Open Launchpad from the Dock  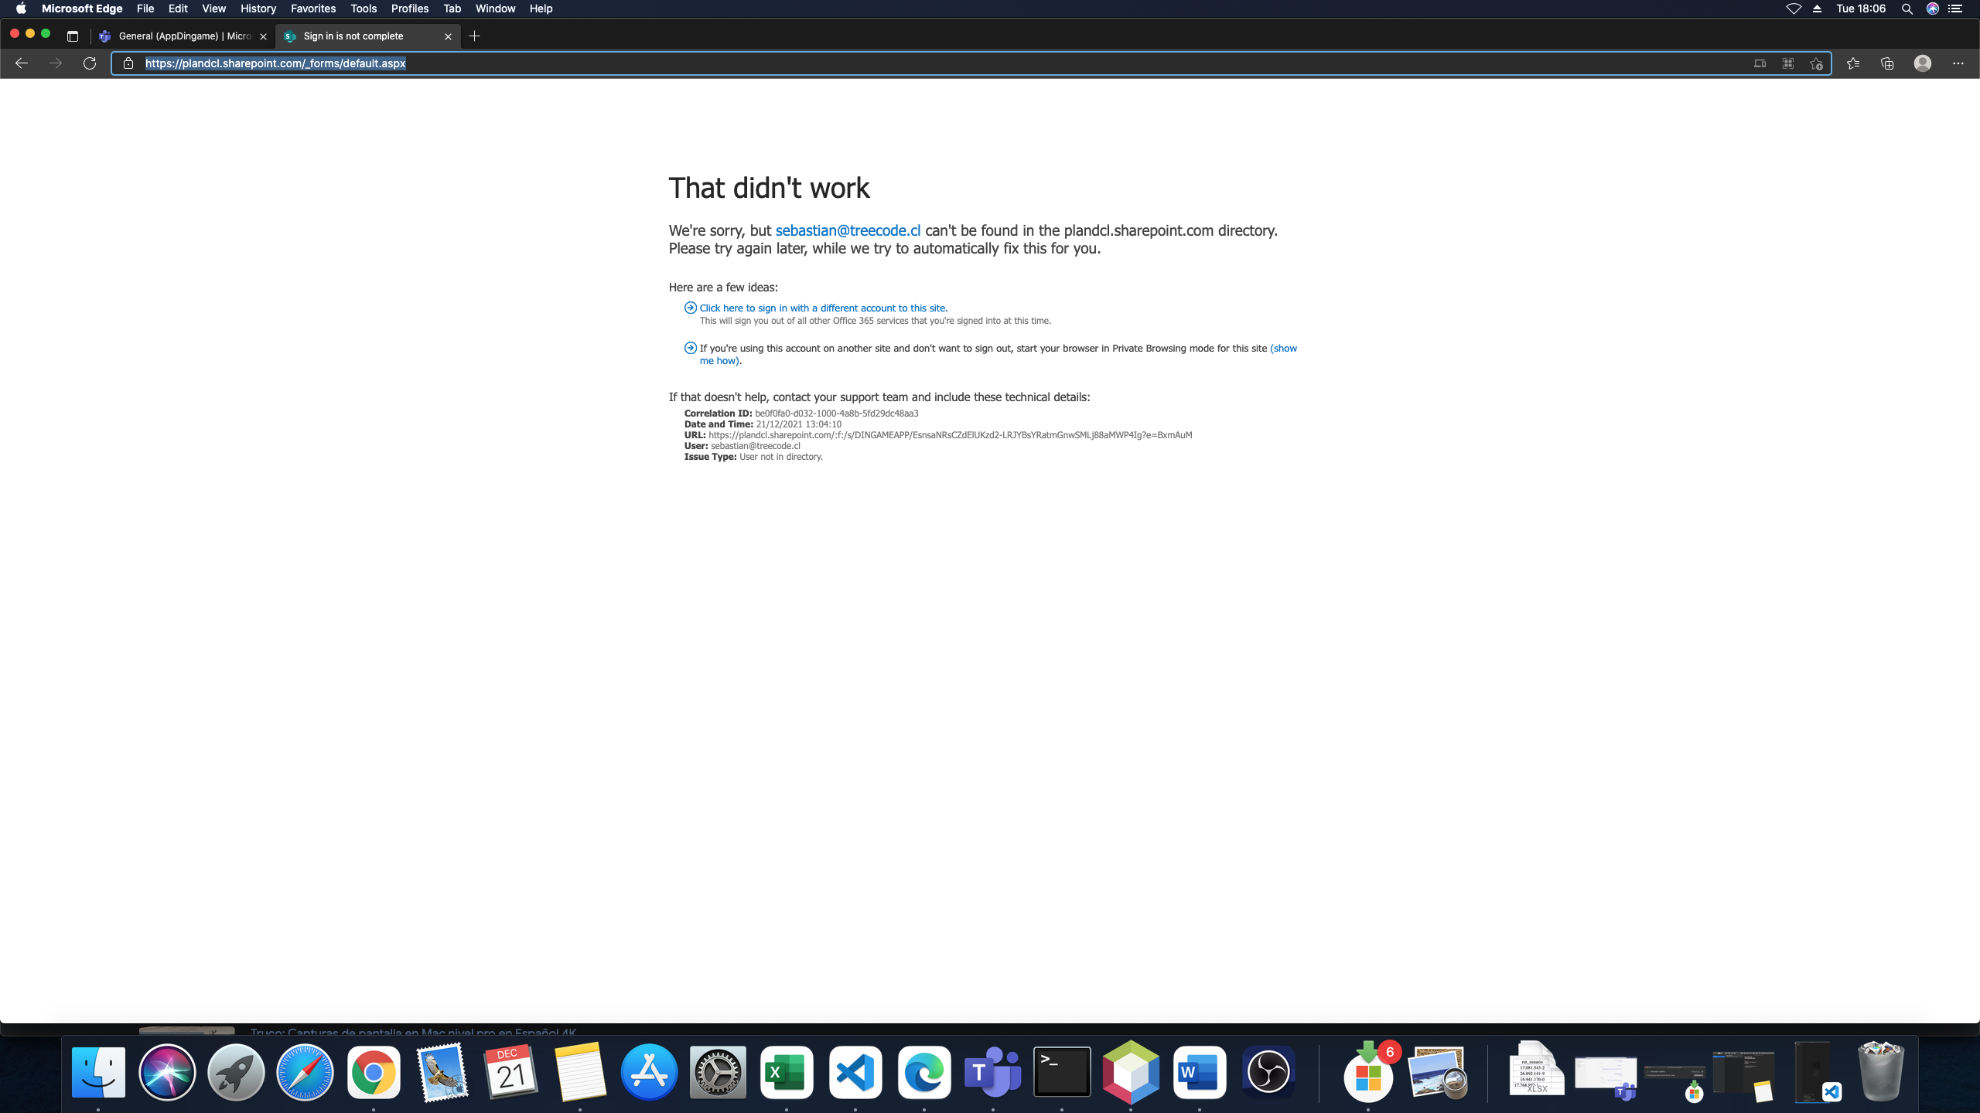click(236, 1072)
